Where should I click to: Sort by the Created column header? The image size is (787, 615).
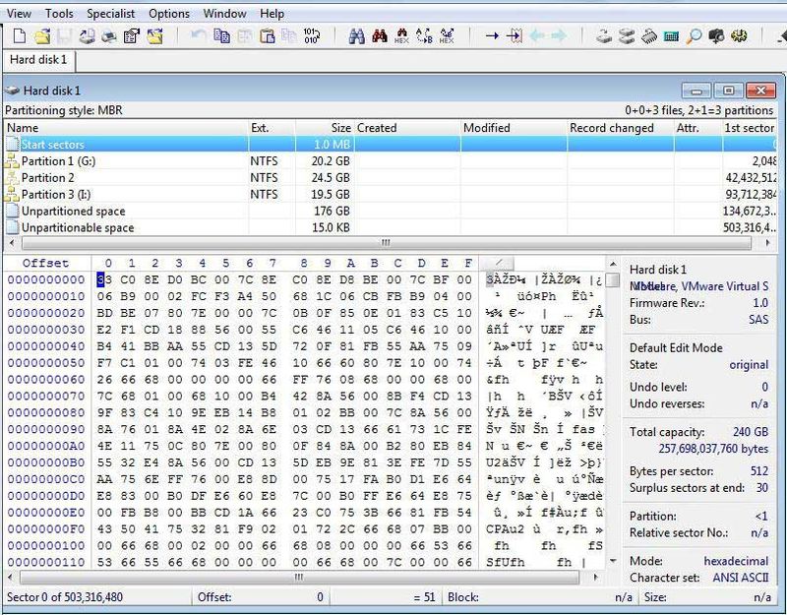coord(407,128)
